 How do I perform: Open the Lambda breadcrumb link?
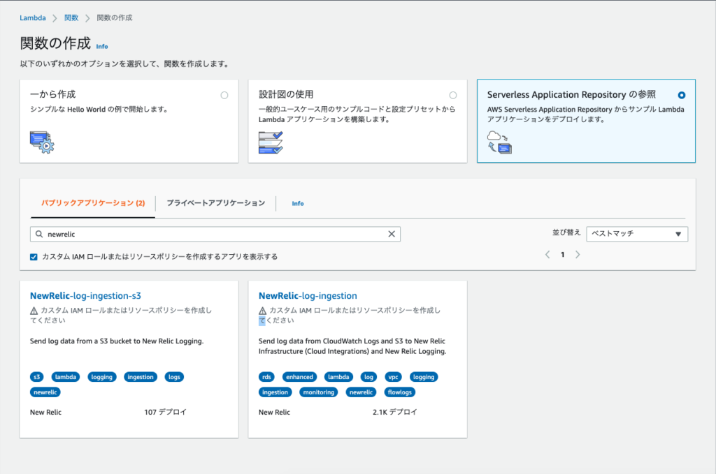coord(32,17)
